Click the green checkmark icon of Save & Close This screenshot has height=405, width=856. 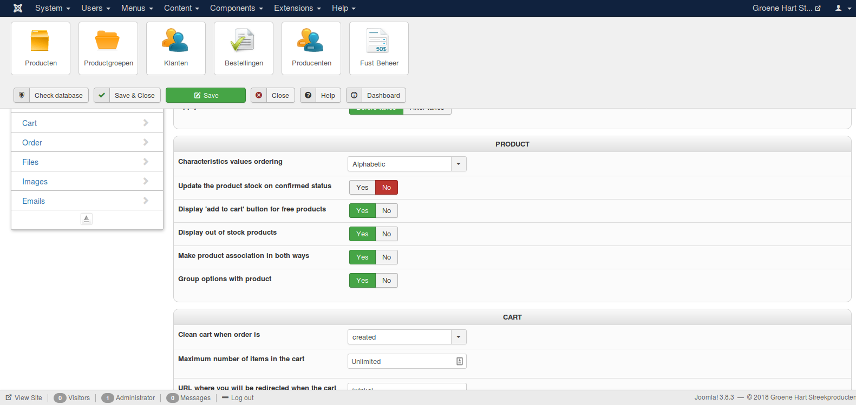point(102,95)
